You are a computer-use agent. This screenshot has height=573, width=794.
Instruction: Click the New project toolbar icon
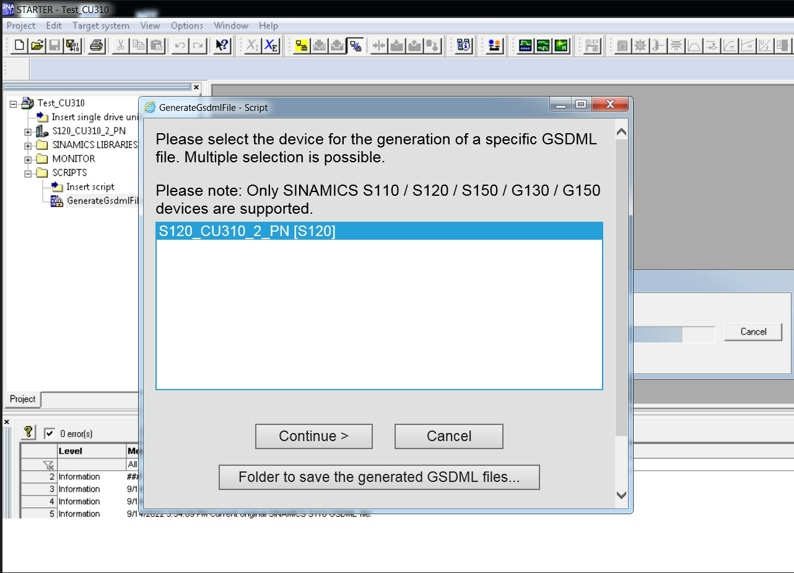click(x=20, y=45)
